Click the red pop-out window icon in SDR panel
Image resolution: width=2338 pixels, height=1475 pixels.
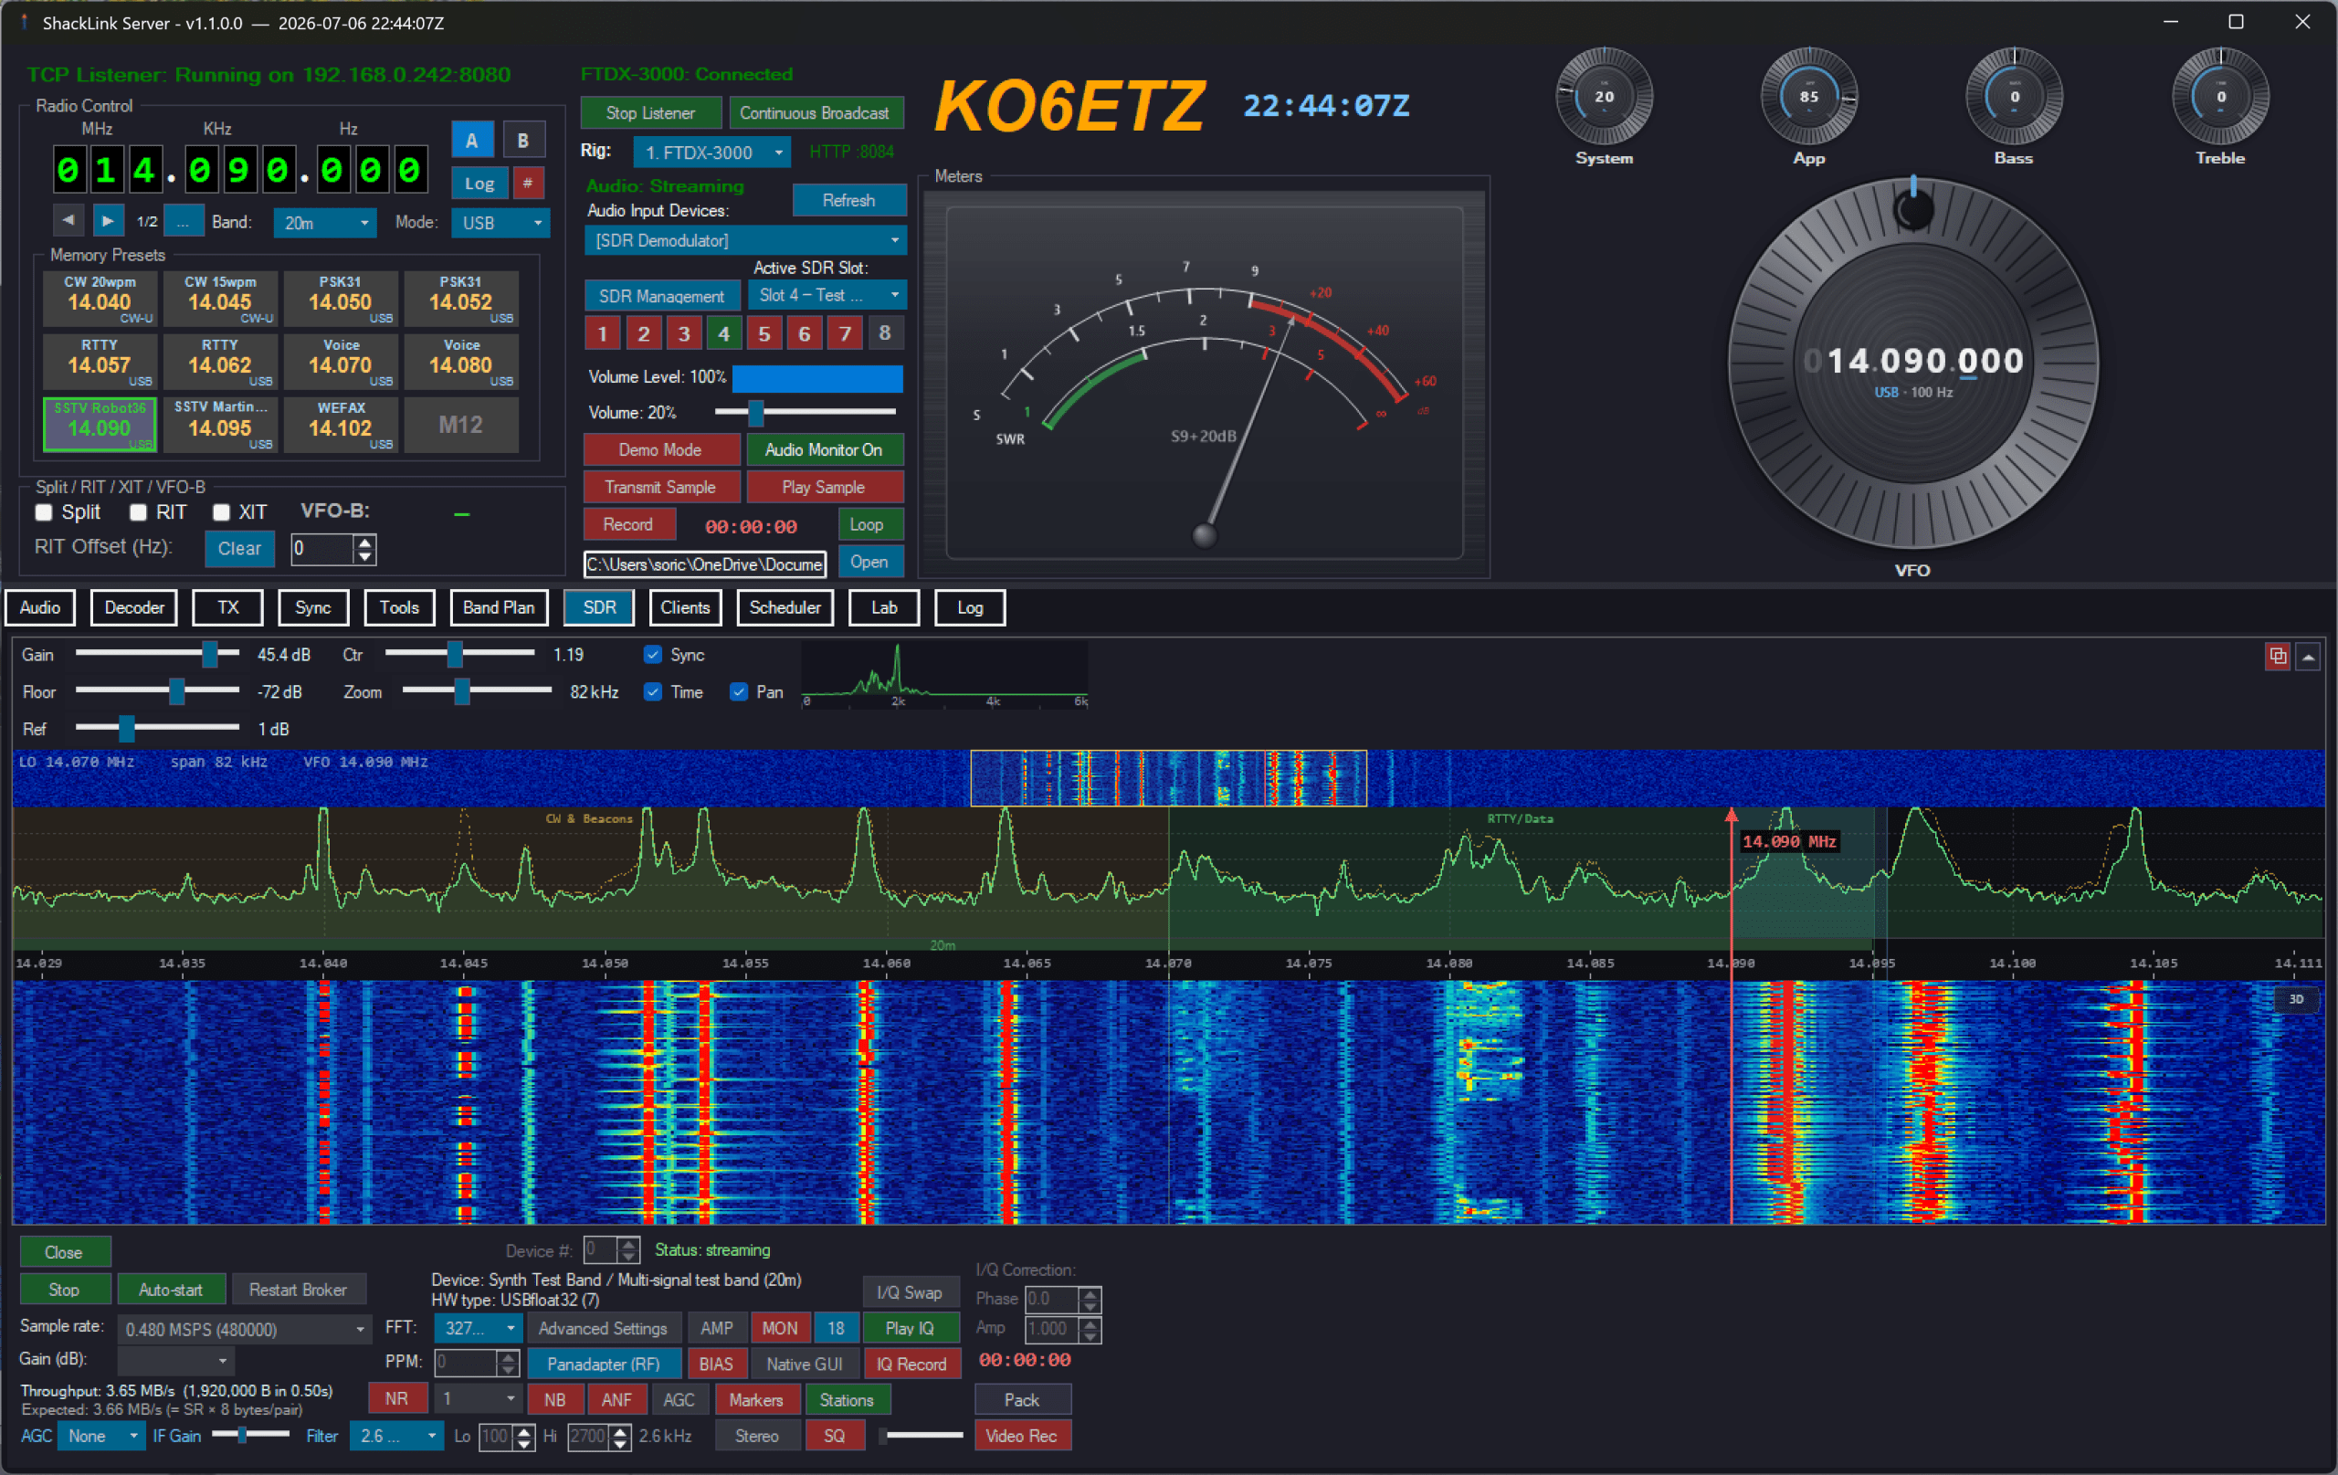pyautogui.click(x=2277, y=657)
